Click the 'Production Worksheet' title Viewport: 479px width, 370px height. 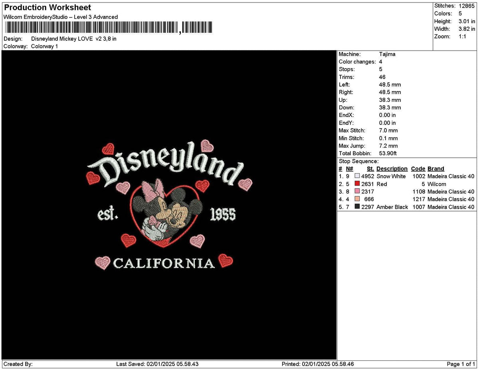pyautogui.click(x=48, y=8)
